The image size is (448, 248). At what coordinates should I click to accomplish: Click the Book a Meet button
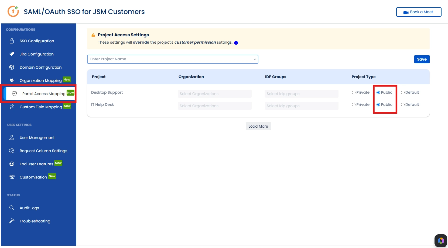419,12
